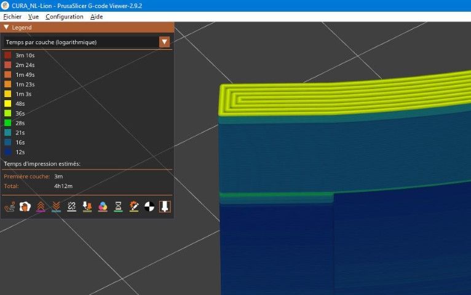Screen dimensions: 471x295
Task: Click the 'Première couche:' label
Action: [x=26, y=176]
